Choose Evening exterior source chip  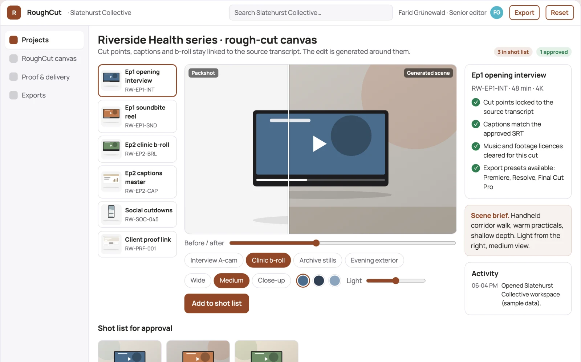point(374,260)
